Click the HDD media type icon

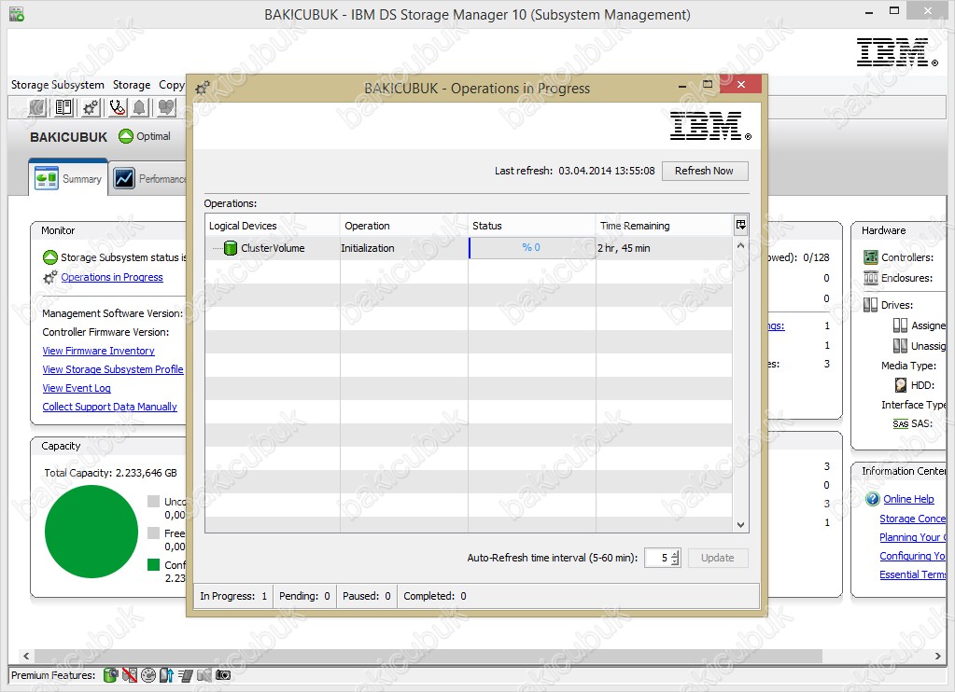901,384
